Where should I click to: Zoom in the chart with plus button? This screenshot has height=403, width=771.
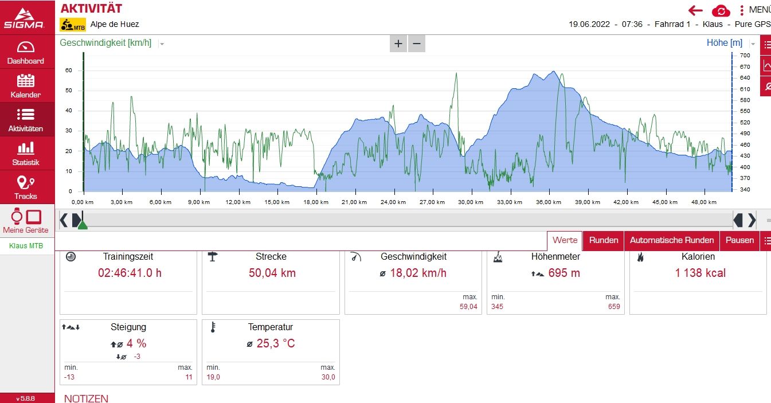click(398, 44)
